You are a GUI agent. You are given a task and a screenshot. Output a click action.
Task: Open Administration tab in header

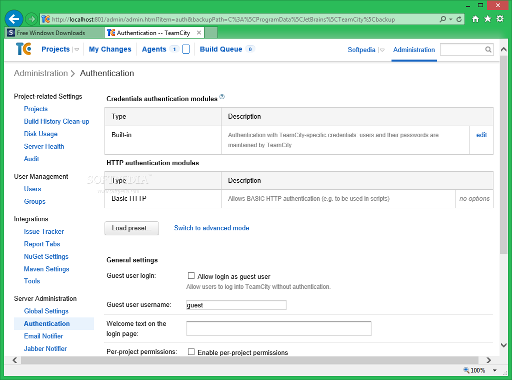[x=414, y=50]
